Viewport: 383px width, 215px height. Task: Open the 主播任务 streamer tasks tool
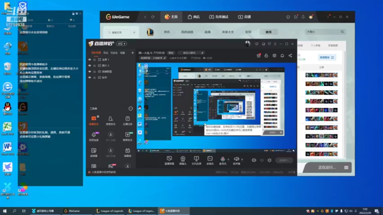(x=127, y=121)
